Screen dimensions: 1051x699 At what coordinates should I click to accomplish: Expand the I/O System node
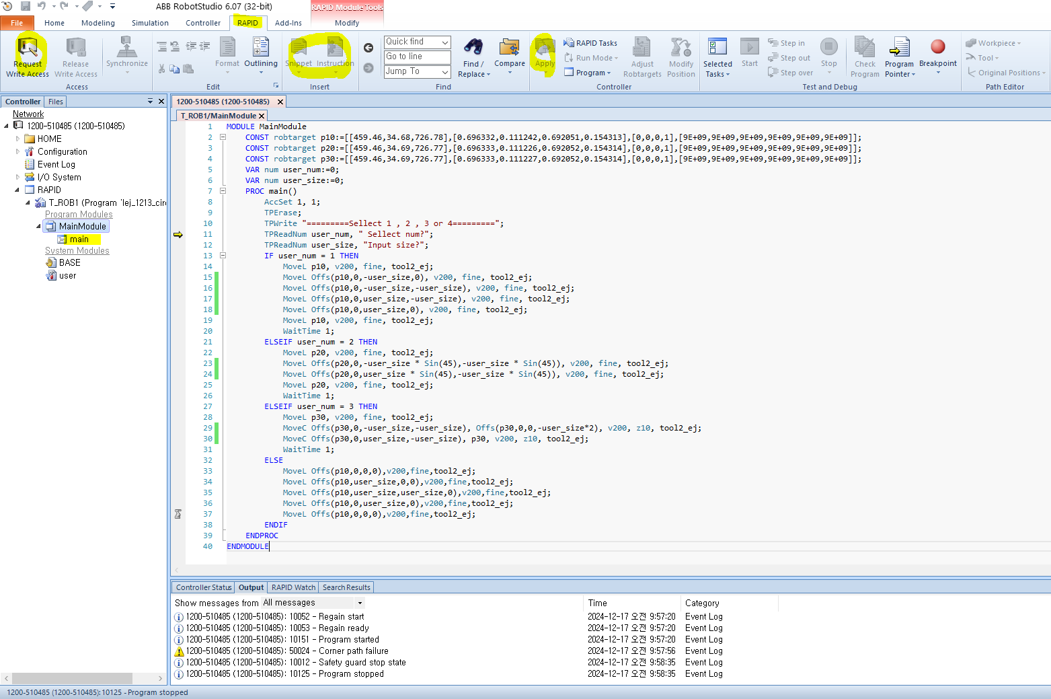18,177
